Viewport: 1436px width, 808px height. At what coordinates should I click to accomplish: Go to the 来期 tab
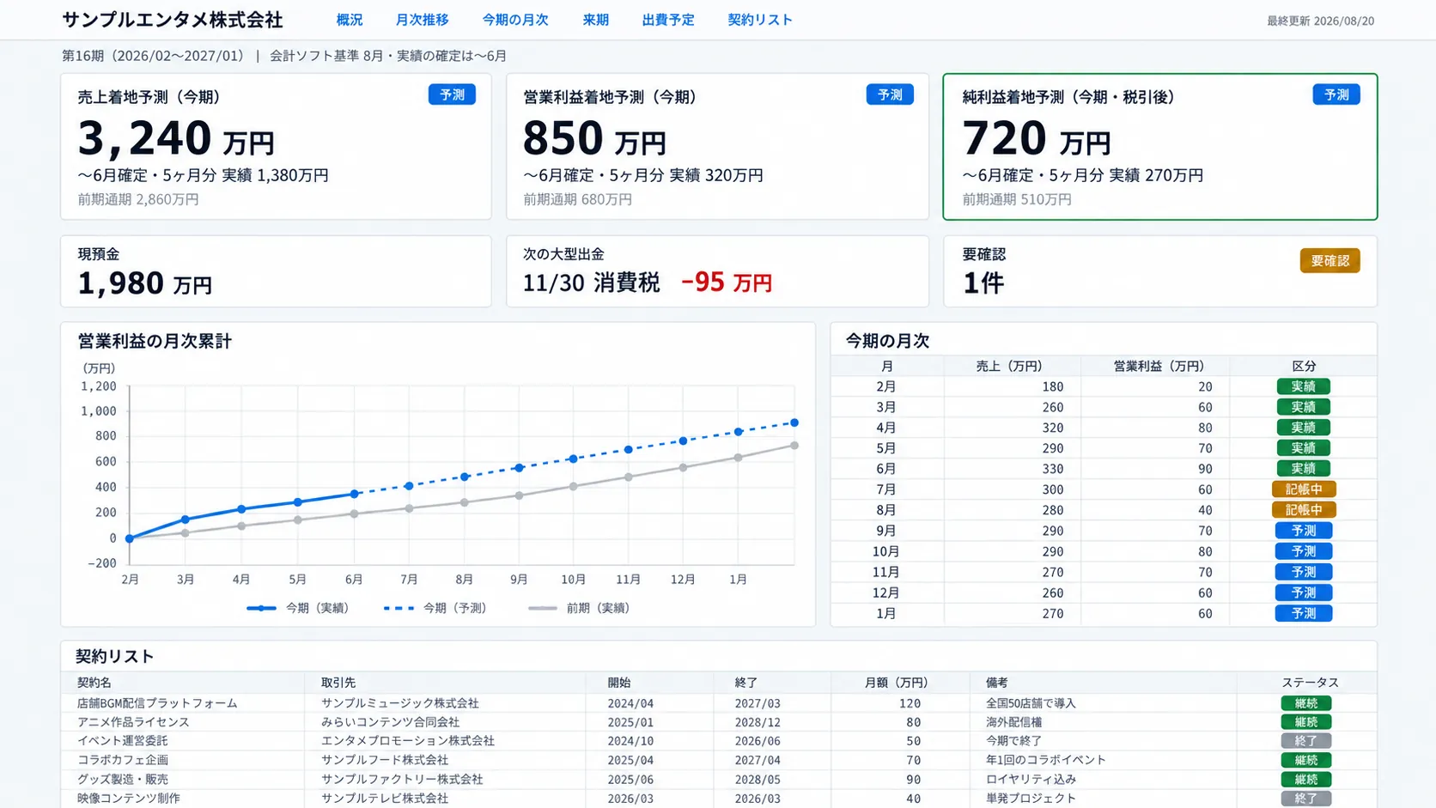point(595,20)
